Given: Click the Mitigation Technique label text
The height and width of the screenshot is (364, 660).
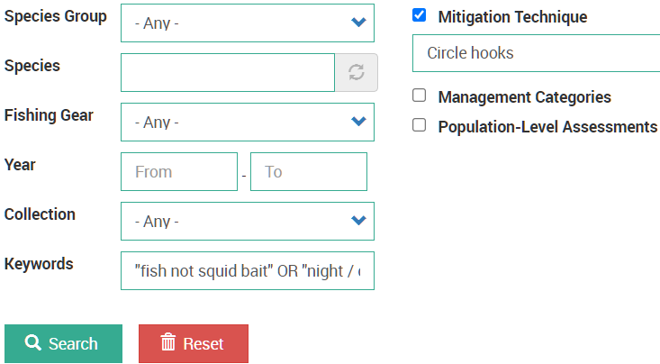Looking at the screenshot, I should (x=512, y=17).
